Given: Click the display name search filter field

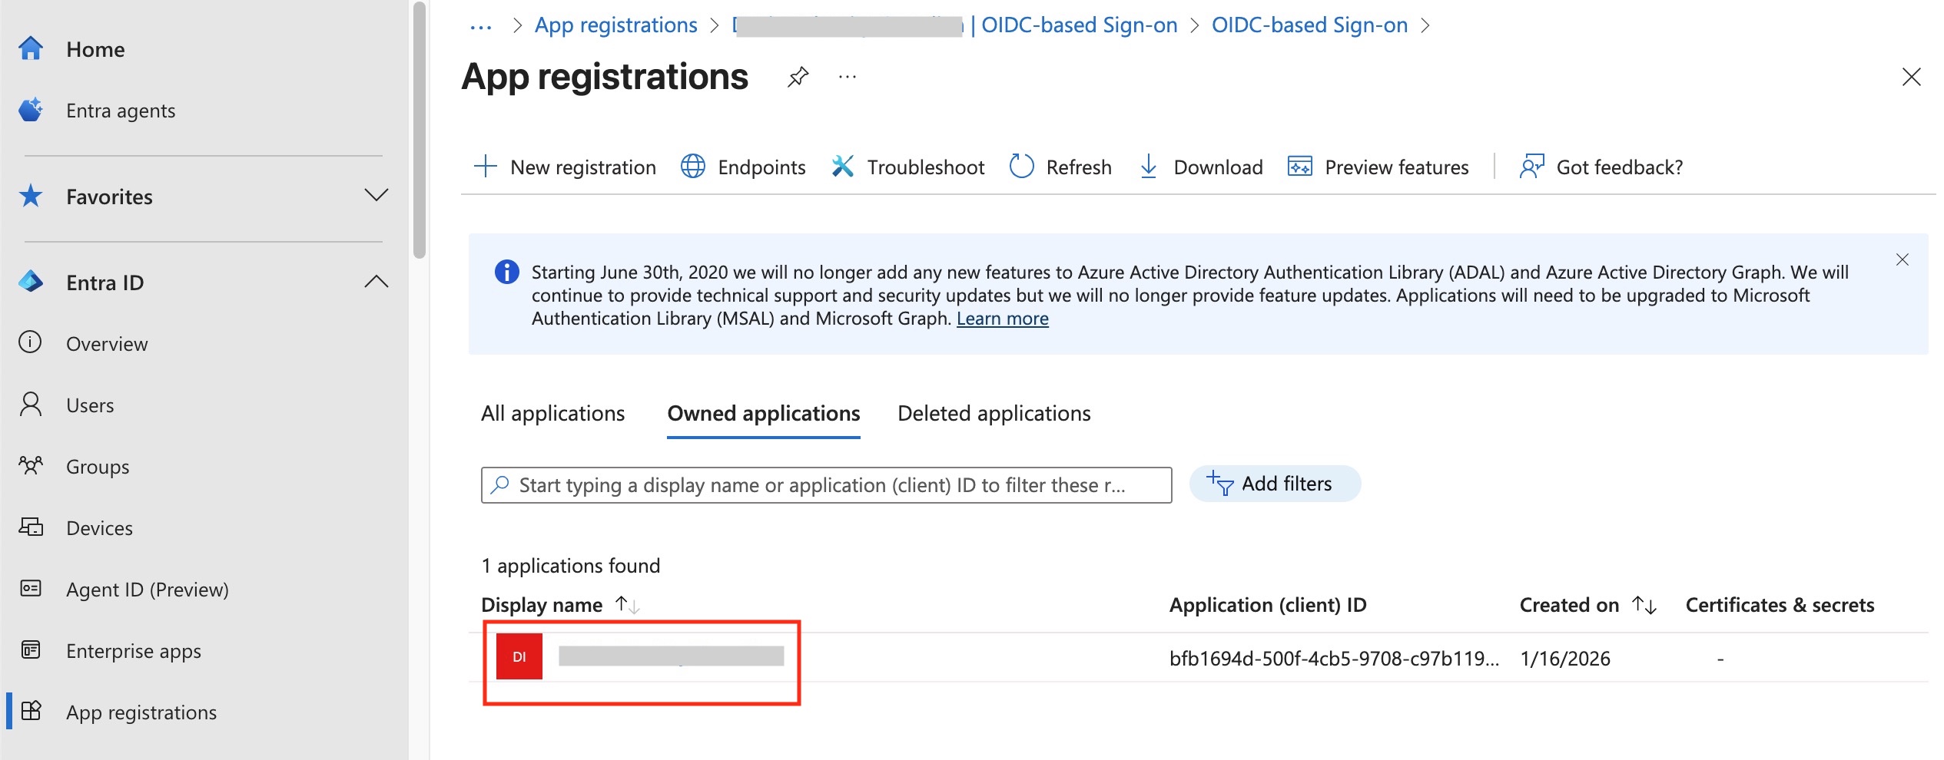Looking at the screenshot, I should (x=826, y=485).
